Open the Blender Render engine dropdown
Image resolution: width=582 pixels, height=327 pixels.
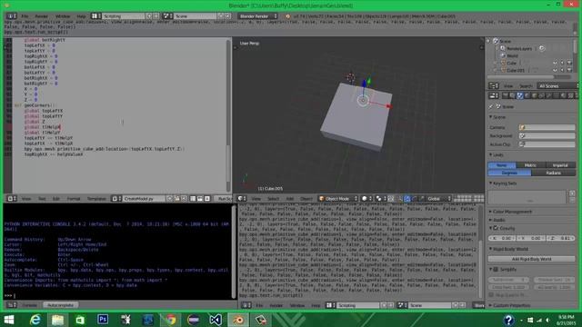click(x=258, y=16)
